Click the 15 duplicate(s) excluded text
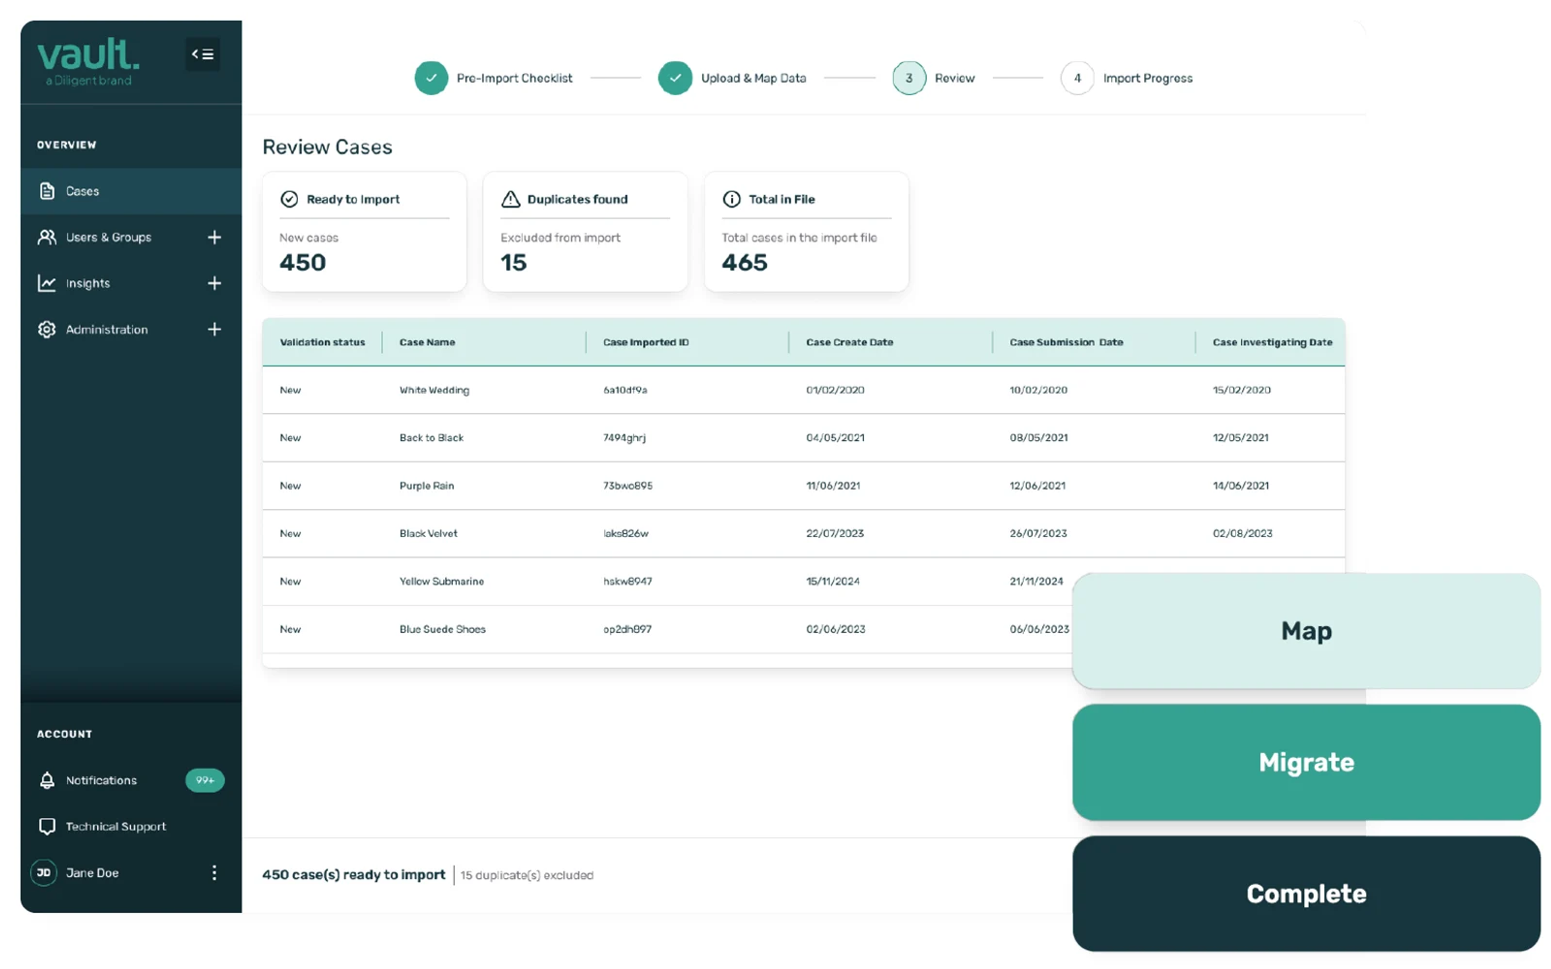The height and width of the screenshot is (969, 1551). (527, 875)
